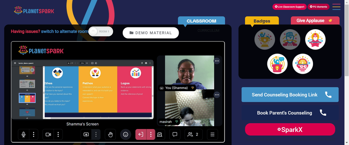The image size is (349, 145).
Task: Click the 'You (Shamma)' name label
Action: tap(177, 88)
